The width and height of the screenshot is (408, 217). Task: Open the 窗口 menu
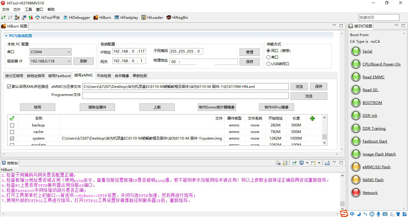(40, 10)
